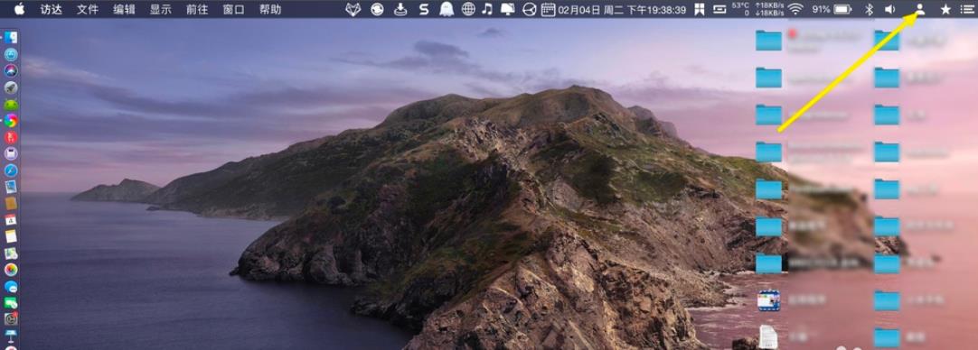Click the star icon in menu bar
This screenshot has height=350, width=978.
click(x=945, y=9)
